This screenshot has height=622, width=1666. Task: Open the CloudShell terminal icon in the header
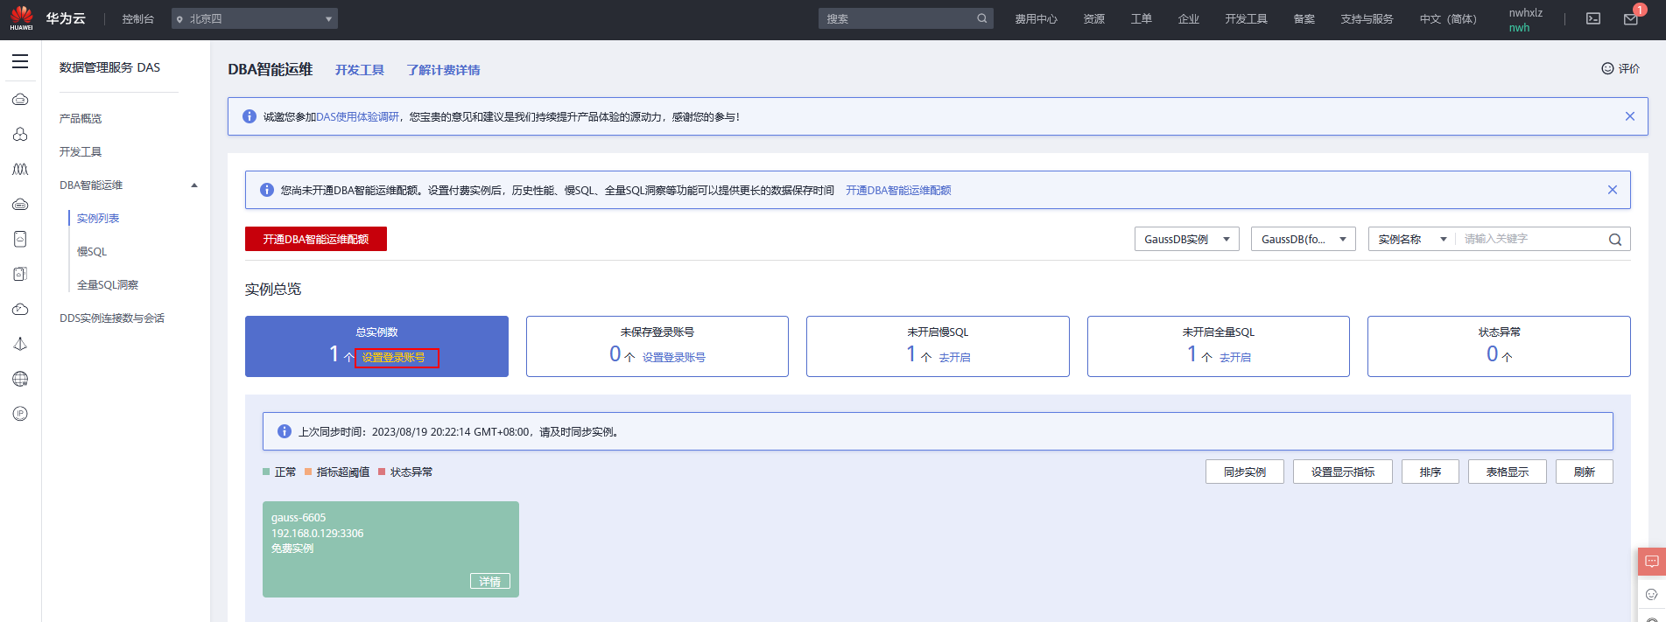click(1593, 18)
